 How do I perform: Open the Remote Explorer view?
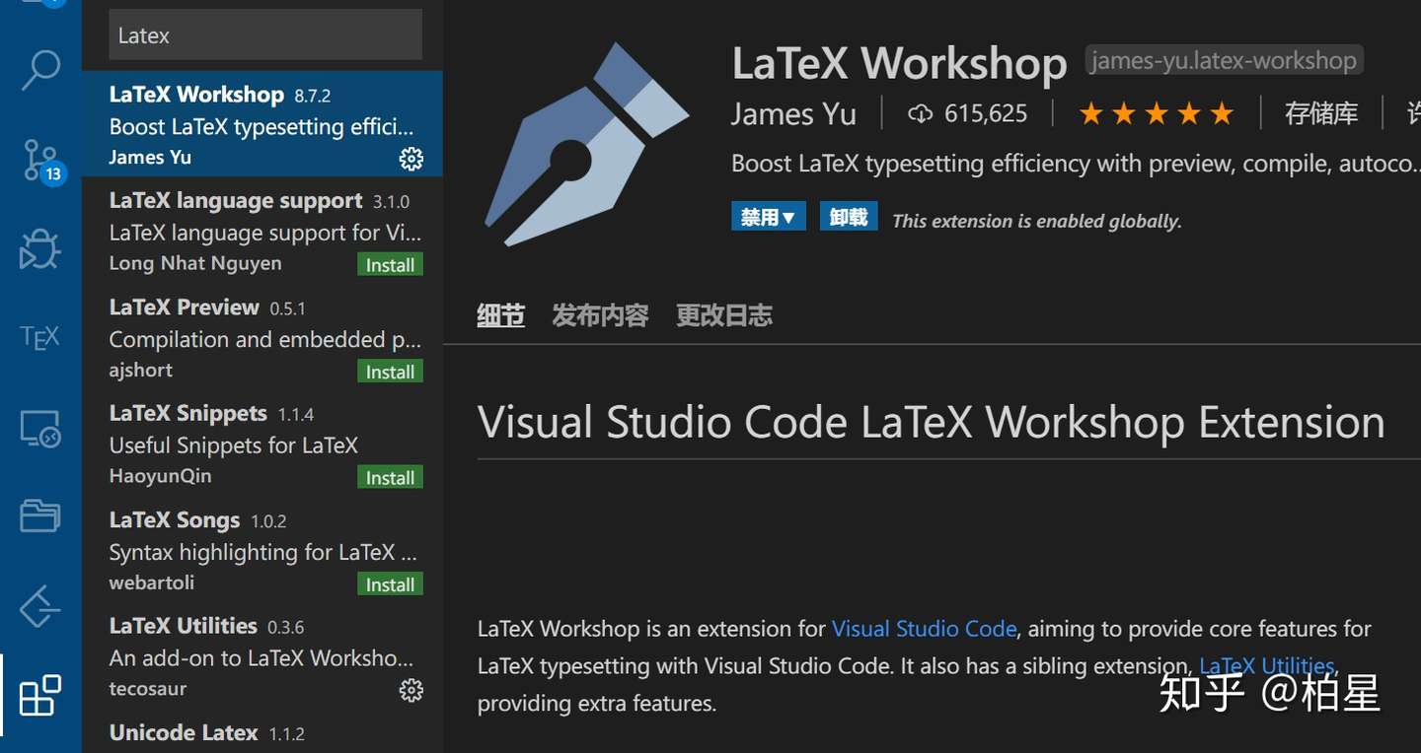39,428
